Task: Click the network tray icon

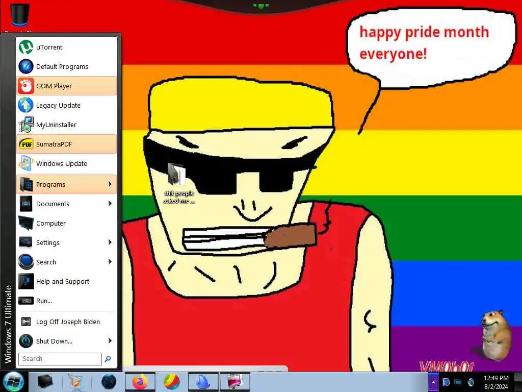Action: (458, 382)
